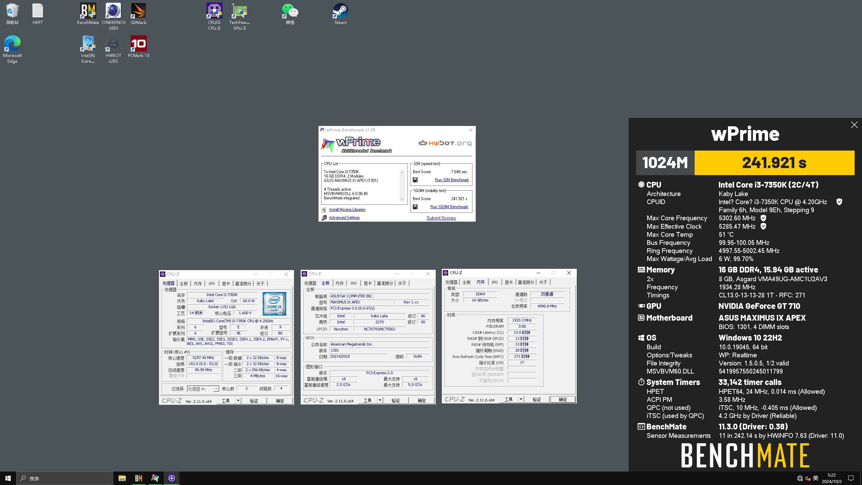
Task: Open Intel Extreme Tuning shortcut
Action: pyautogui.click(x=88, y=49)
